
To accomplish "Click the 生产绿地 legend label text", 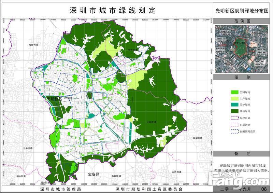I will [x=245, y=98].
